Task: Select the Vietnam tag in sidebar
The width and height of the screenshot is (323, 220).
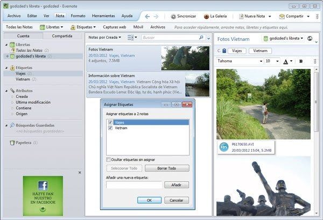Action: (x=23, y=79)
